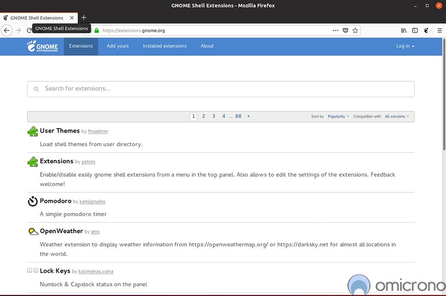The height and width of the screenshot is (296, 446).
Task: Open Sort by Popularity dropdown
Action: coord(338,117)
